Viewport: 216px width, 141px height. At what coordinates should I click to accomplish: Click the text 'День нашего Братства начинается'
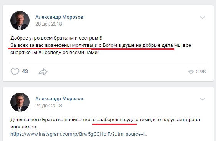(51, 120)
